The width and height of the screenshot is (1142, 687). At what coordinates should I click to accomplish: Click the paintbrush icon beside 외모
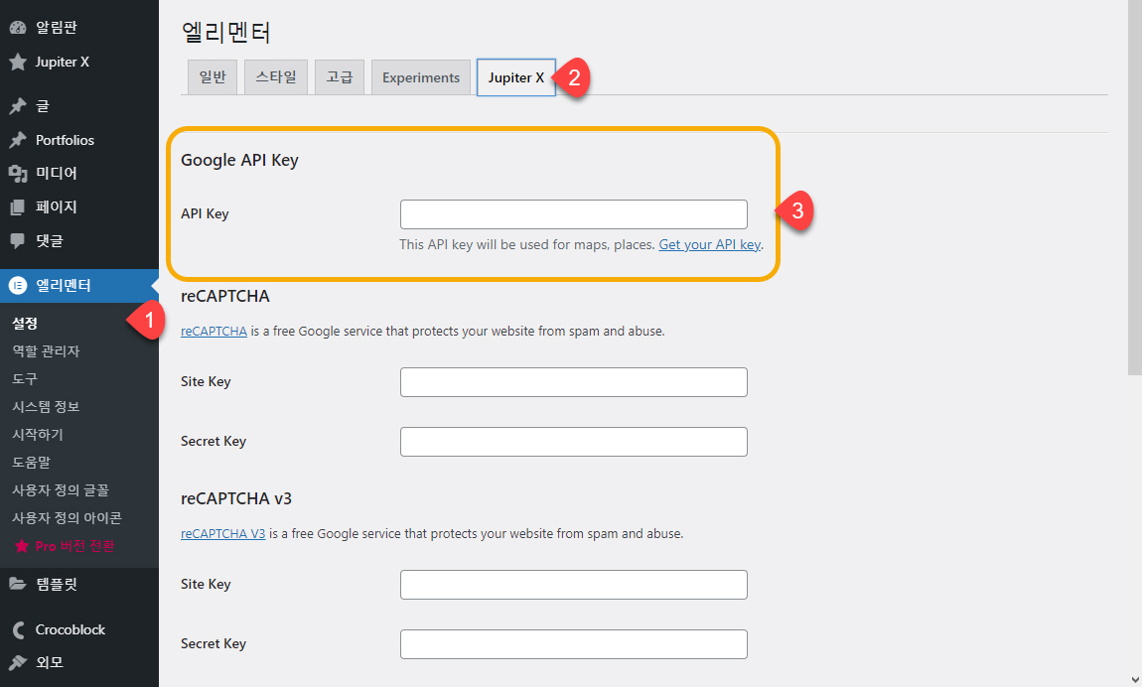pos(18,662)
